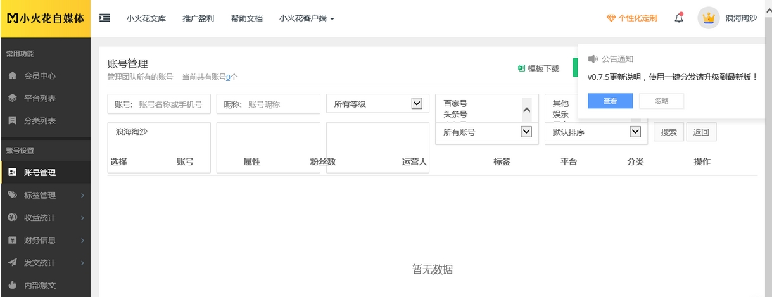Click 查看 in the announcement popup
This screenshot has width=772, height=297.
[610, 101]
